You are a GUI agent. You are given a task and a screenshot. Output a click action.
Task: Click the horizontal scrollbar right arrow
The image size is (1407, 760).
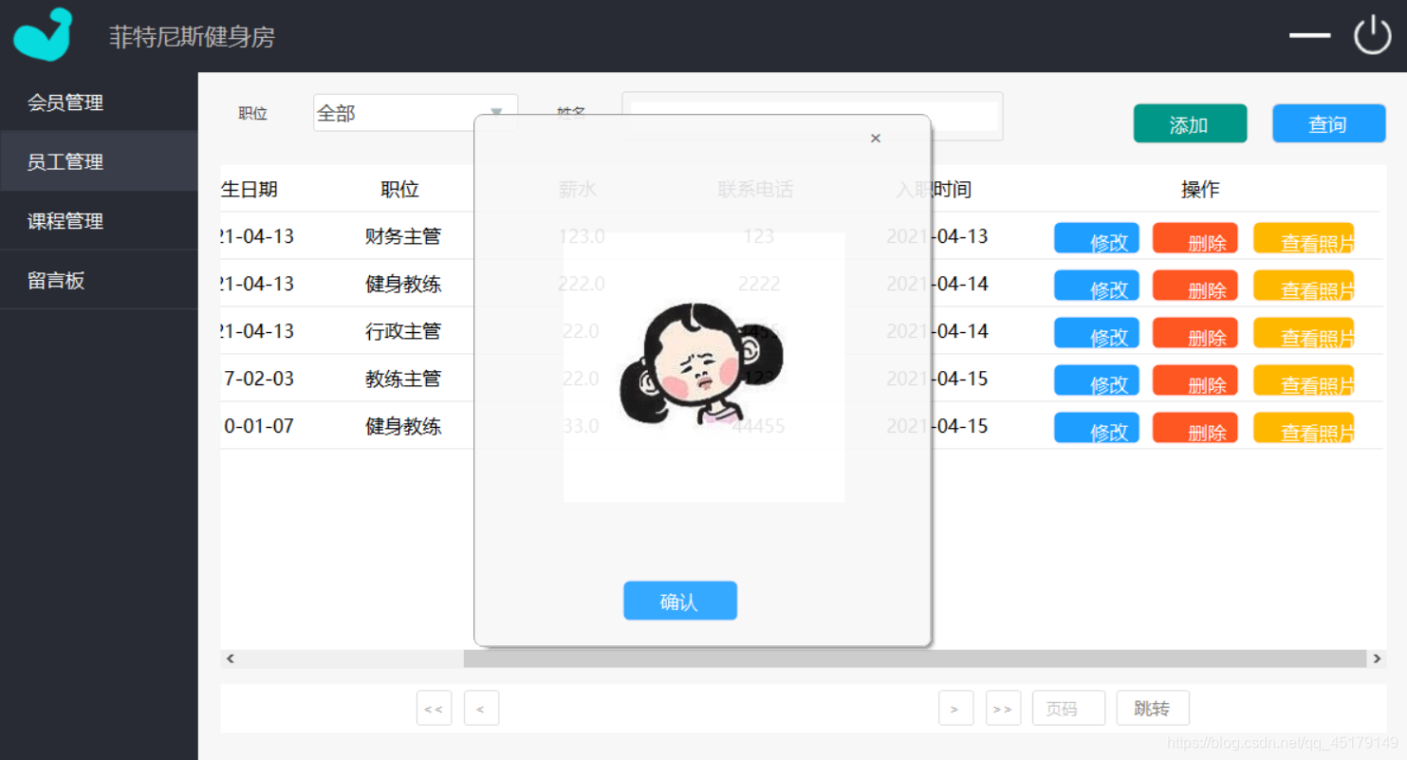click(1378, 658)
